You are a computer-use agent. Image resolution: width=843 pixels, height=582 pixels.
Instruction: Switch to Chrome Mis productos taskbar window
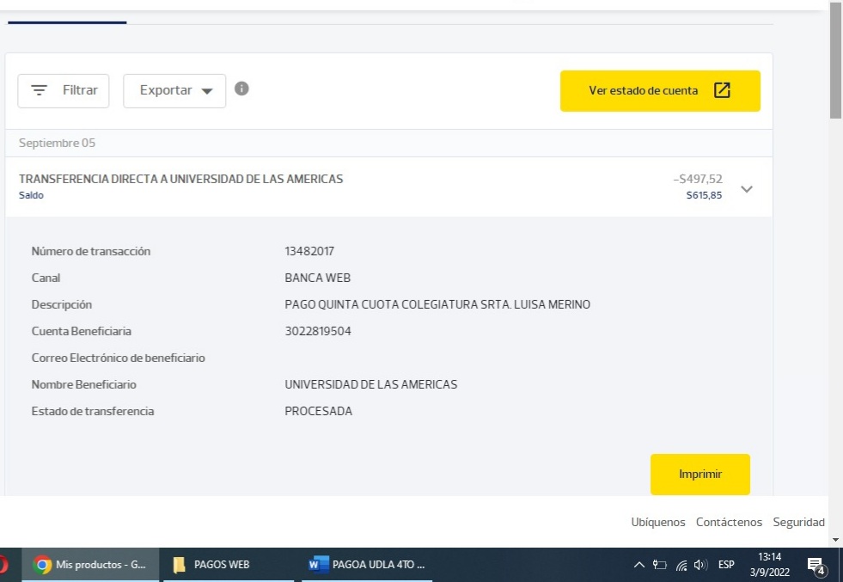pyautogui.click(x=89, y=565)
